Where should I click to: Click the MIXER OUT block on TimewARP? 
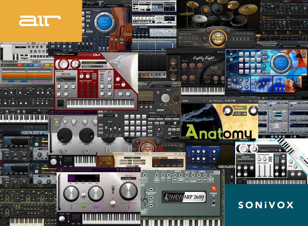[211, 180]
